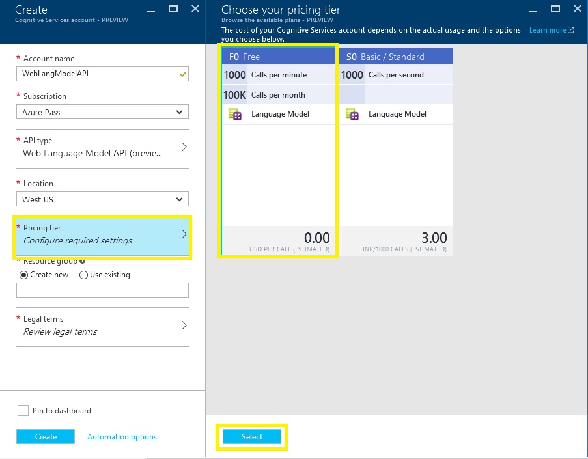The width and height of the screenshot is (588, 459).
Task: Click the 3.00 INR/1000 calls price
Action: (434, 238)
